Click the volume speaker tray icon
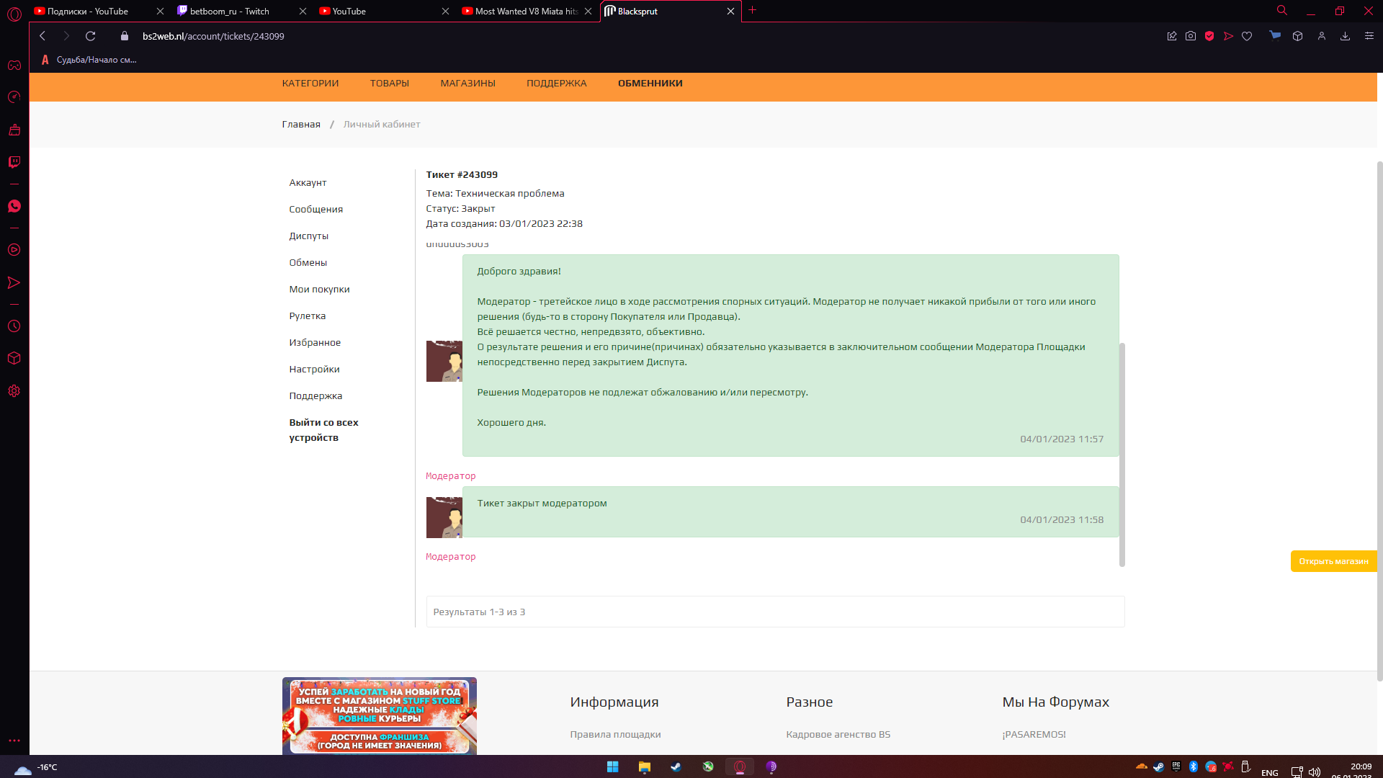 click(x=1315, y=772)
